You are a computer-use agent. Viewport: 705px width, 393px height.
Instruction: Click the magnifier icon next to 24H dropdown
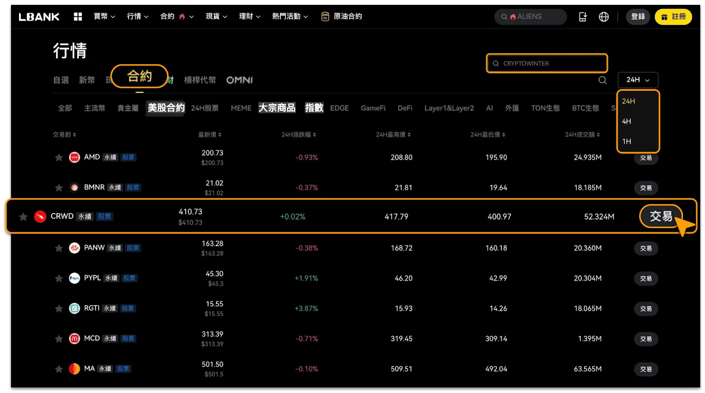(602, 80)
